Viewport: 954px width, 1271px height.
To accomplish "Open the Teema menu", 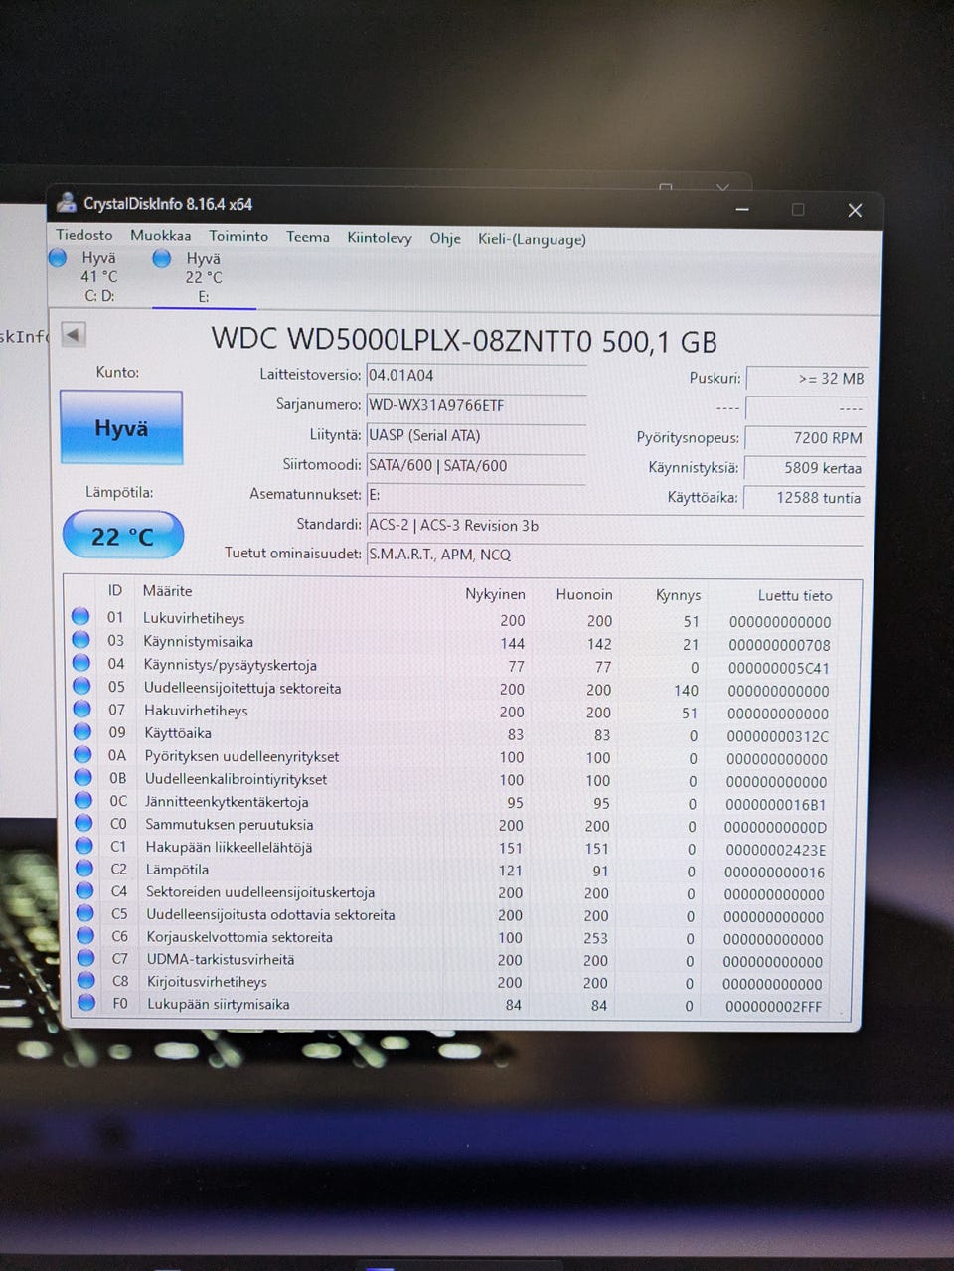I will click(308, 238).
